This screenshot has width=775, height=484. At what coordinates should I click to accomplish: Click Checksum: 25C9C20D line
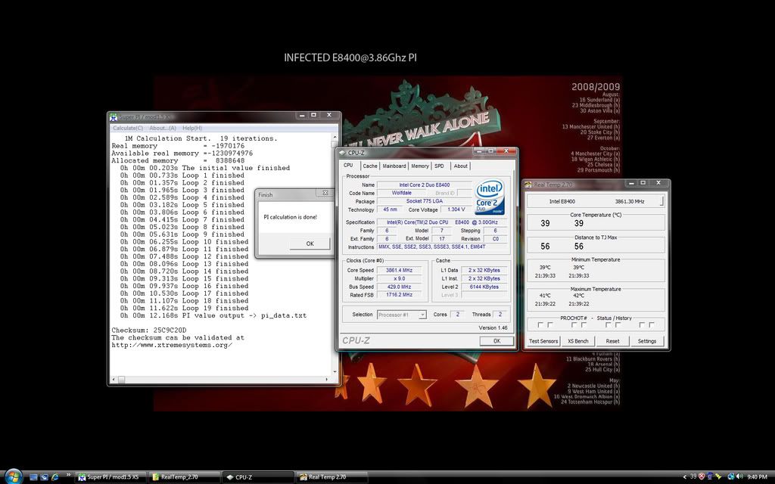(149, 330)
